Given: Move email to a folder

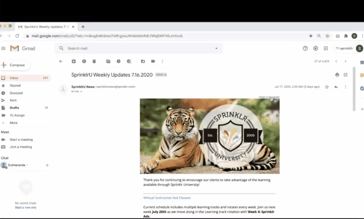Looking at the screenshot, I should pyautogui.click(x=143, y=61).
